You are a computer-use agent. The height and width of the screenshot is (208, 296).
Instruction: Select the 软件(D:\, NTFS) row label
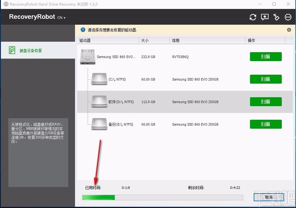pyautogui.click(x=121, y=102)
